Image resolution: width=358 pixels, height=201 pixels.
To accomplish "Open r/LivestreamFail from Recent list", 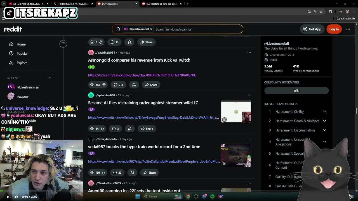I will point(28,87).
